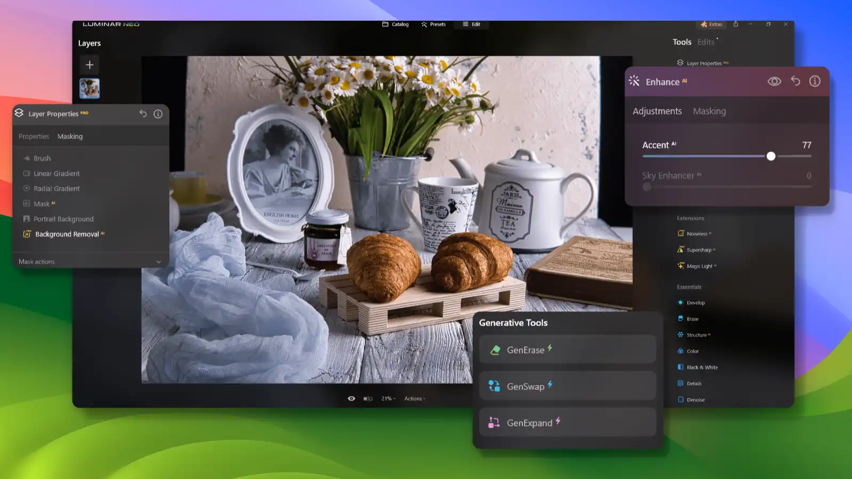Image resolution: width=852 pixels, height=479 pixels.
Task: Add a new layer with the plus button
Action: (89, 64)
